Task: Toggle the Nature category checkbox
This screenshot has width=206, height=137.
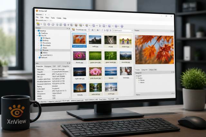Action: tap(139, 82)
